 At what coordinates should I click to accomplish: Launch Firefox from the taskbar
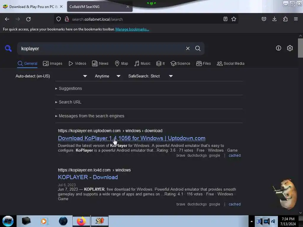pyautogui.click(x=81, y=221)
